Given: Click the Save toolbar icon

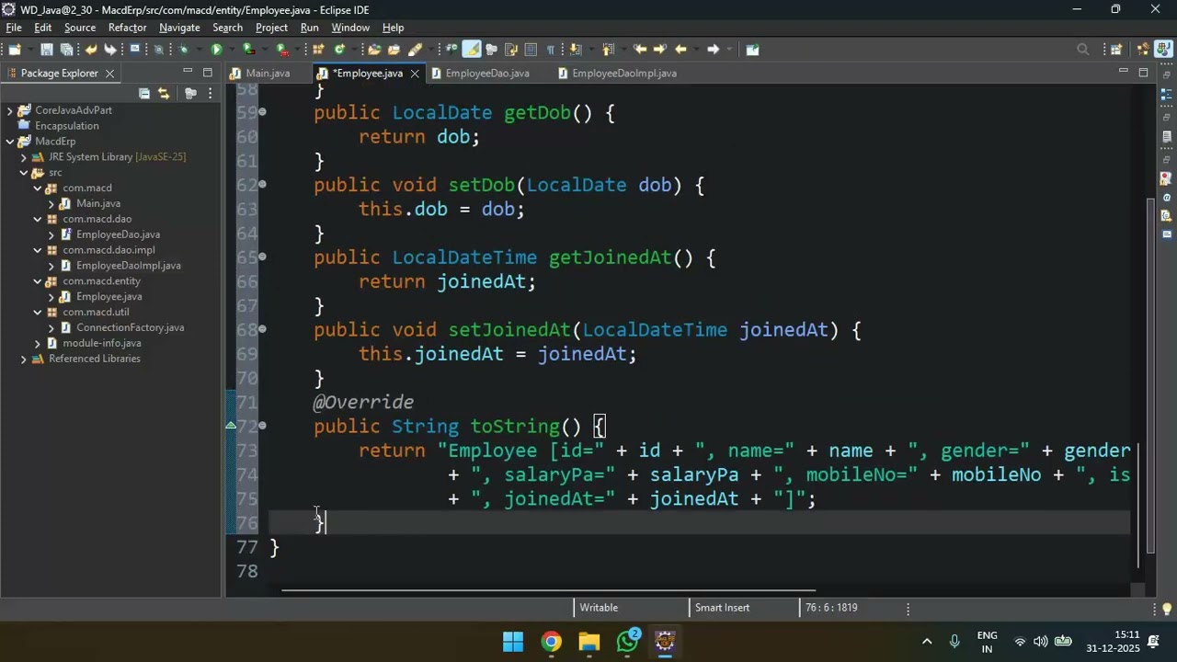Looking at the screenshot, I should (46, 49).
